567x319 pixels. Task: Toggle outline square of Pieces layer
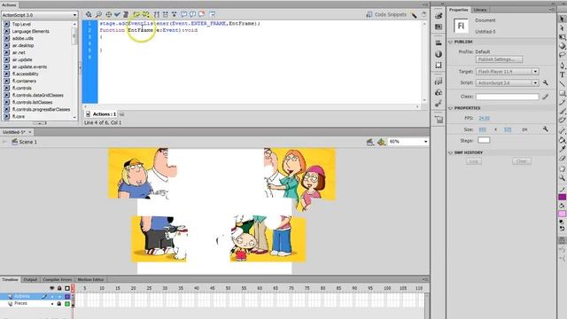[x=67, y=304]
